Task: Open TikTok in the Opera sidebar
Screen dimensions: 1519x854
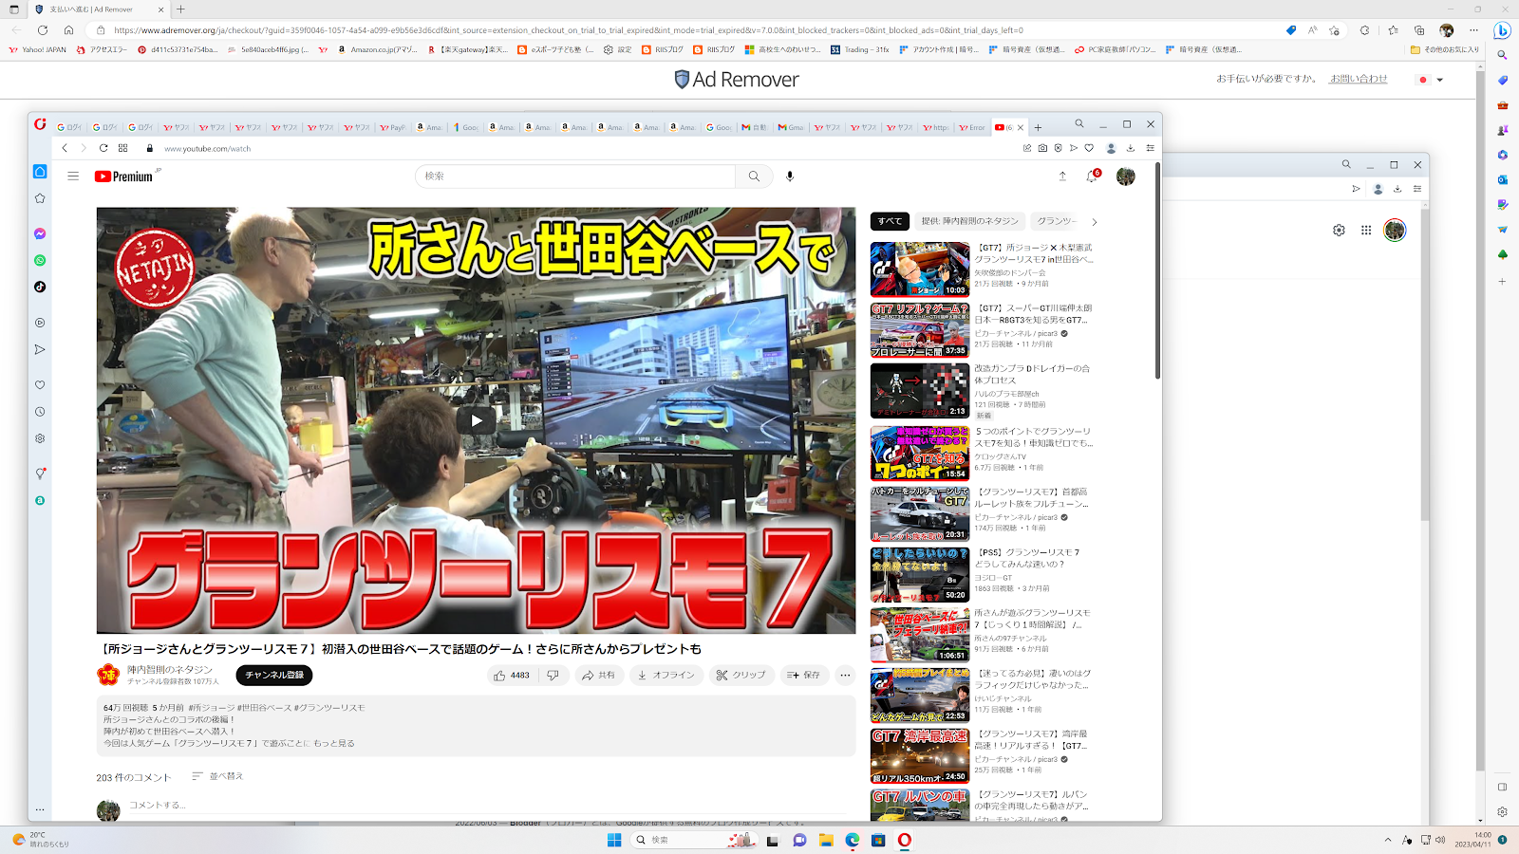Action: [40, 287]
